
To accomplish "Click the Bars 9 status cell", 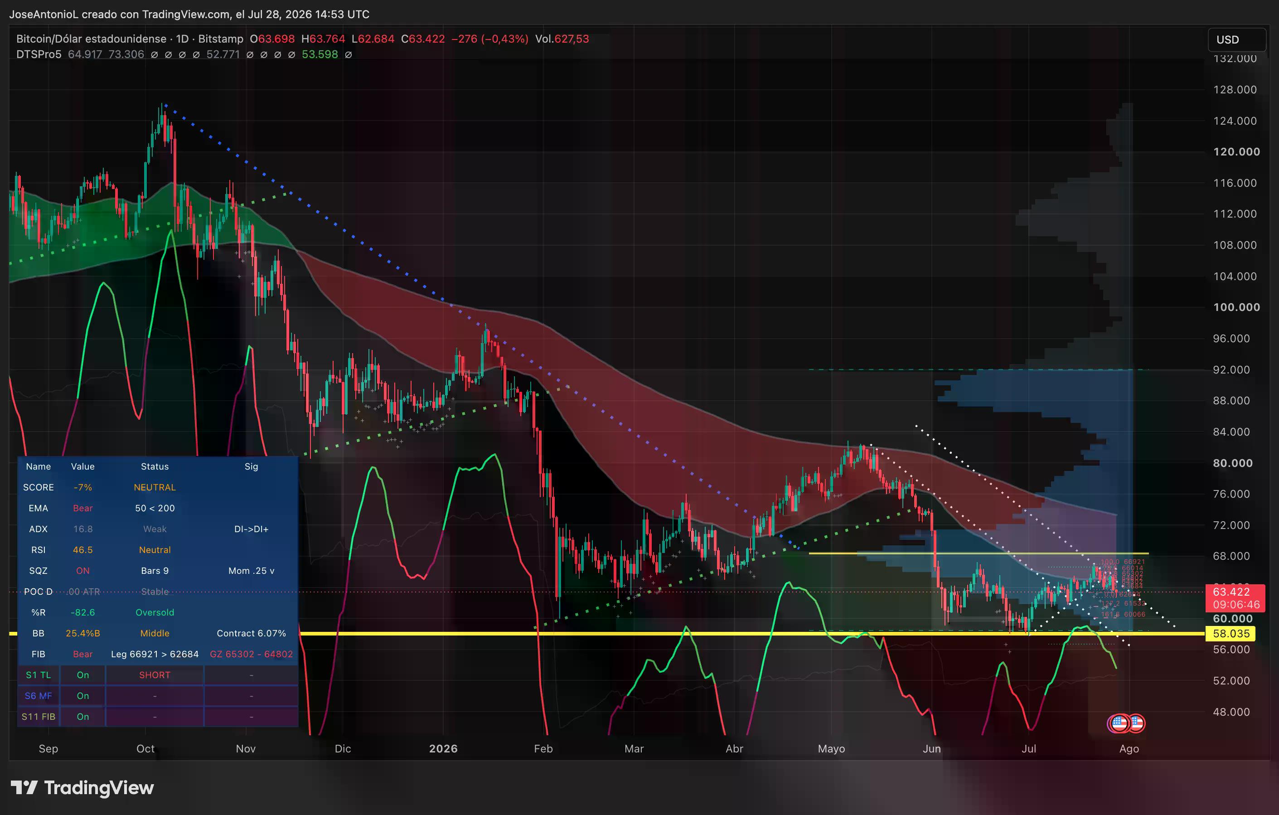I will pyautogui.click(x=155, y=571).
